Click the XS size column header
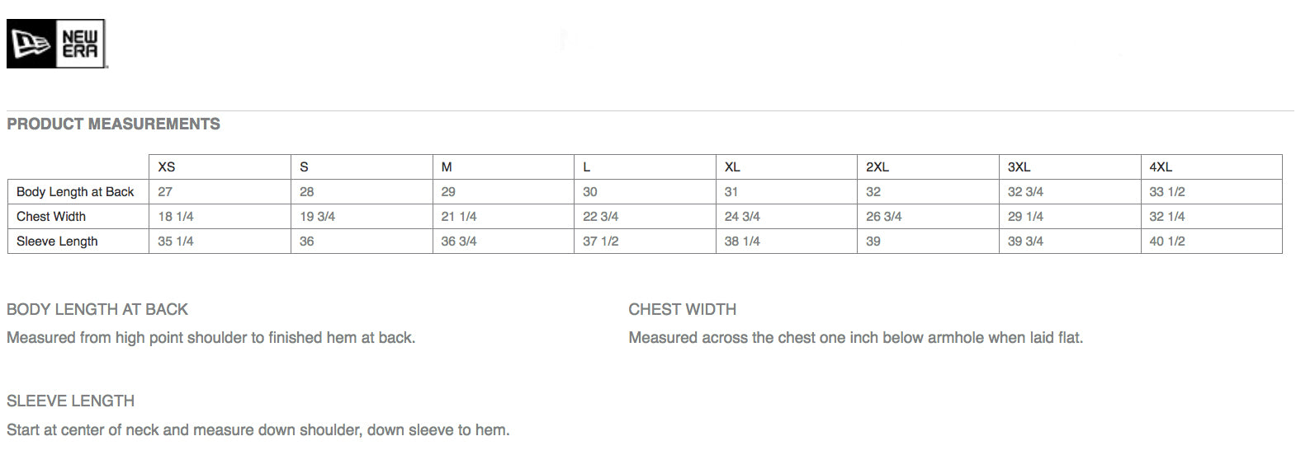 [x=167, y=167]
